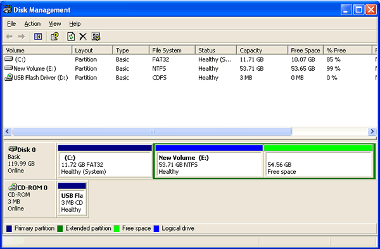
Task: Click the 11.71 GB capacity cell
Action: tap(251, 59)
